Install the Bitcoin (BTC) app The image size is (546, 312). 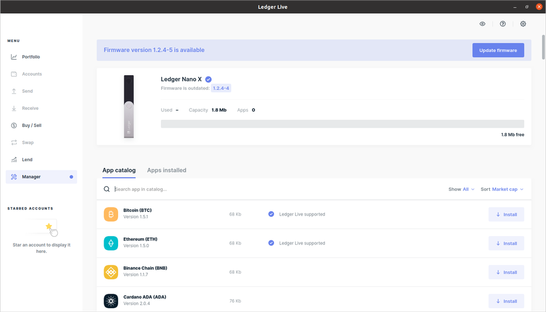[x=506, y=214]
